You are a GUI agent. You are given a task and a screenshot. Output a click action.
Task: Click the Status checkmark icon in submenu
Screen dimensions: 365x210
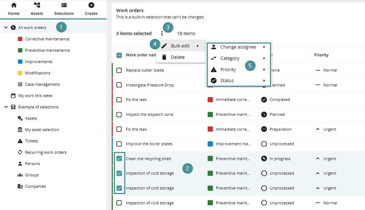(214, 80)
